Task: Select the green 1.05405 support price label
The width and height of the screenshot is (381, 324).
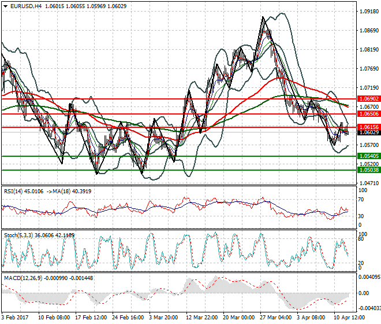Action: coord(369,156)
